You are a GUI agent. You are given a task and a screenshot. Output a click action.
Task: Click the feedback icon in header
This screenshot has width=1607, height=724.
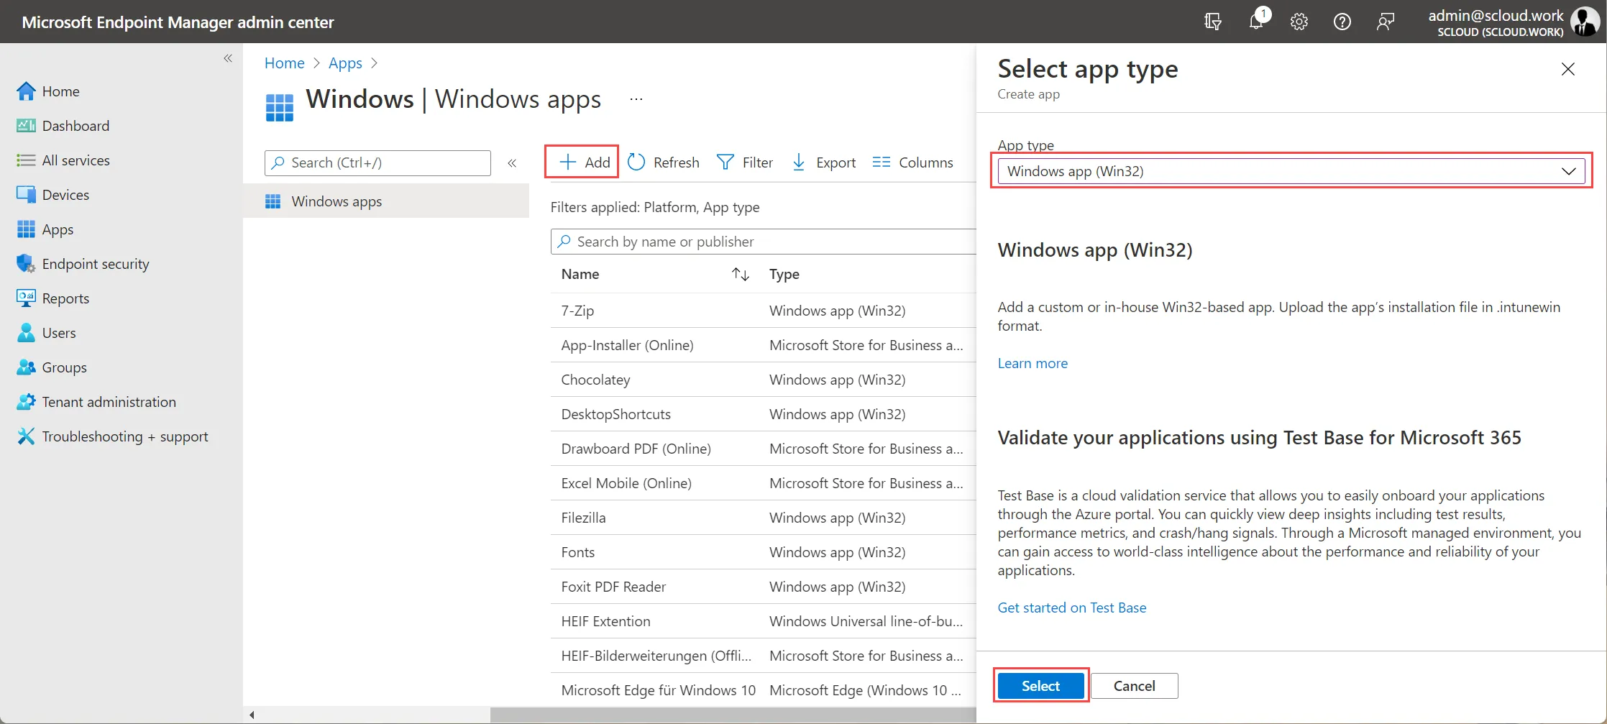click(1386, 22)
